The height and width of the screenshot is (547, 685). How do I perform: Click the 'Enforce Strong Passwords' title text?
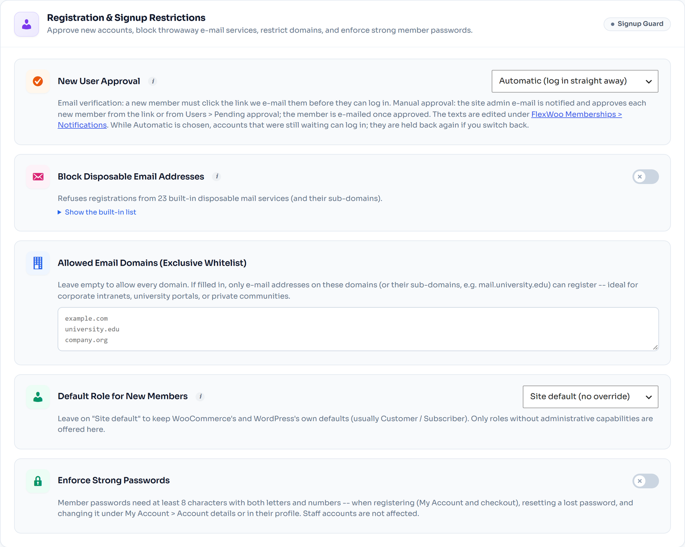(114, 481)
